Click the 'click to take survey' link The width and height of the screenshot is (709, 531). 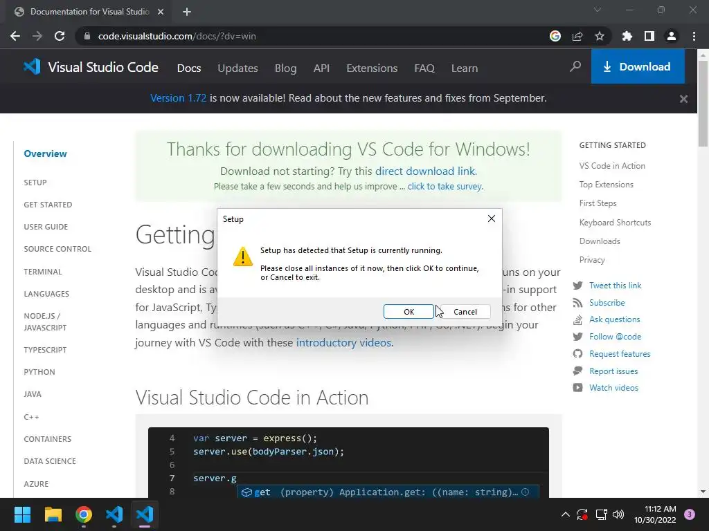[x=445, y=186]
